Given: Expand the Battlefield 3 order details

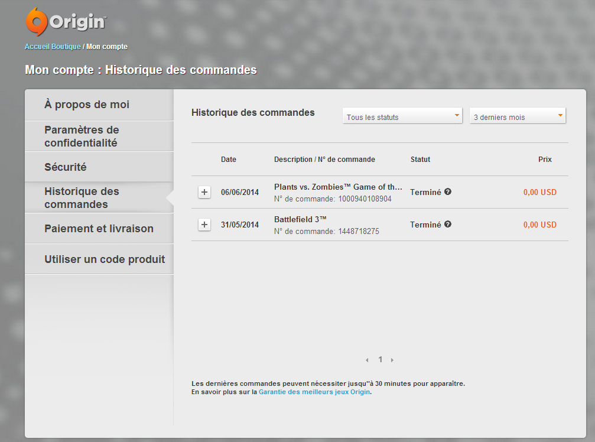Looking at the screenshot, I should tap(204, 225).
